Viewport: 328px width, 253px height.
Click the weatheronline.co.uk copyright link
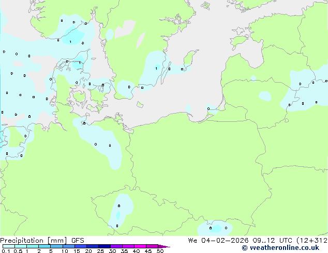click(280, 248)
